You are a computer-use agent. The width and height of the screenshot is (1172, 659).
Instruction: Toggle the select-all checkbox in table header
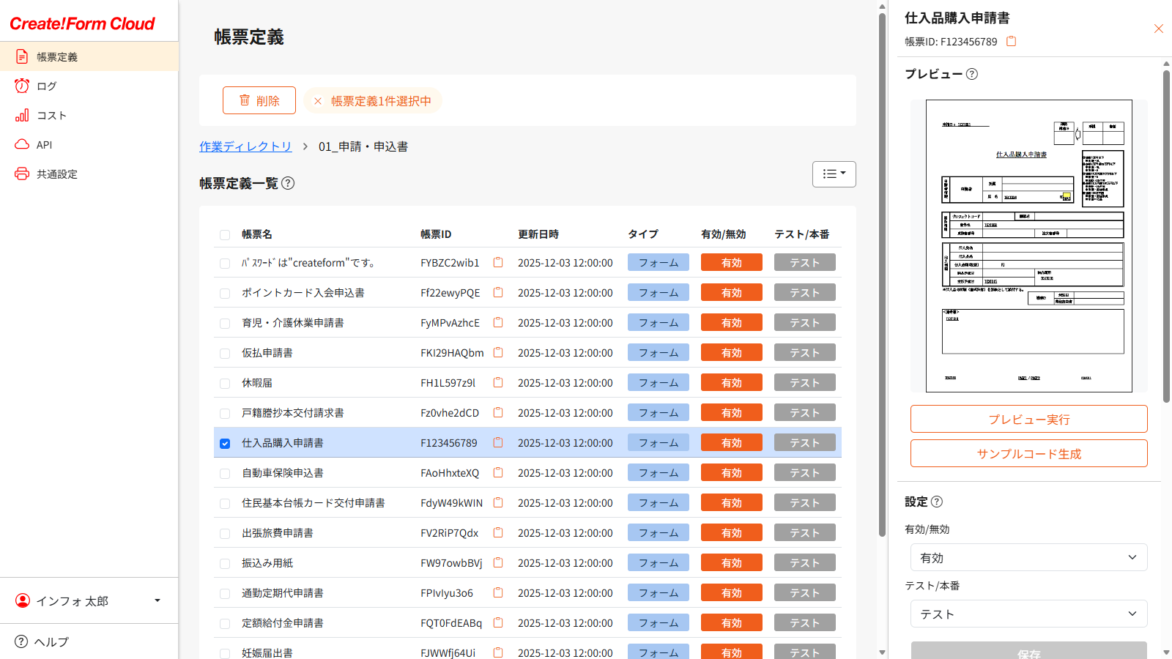225,235
